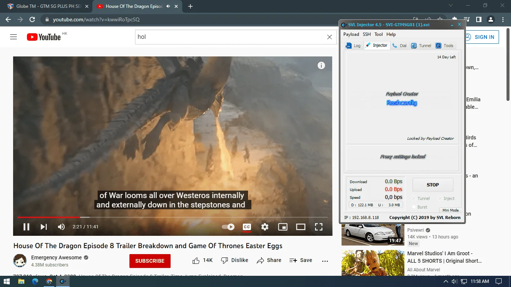
Task: Open Chrome's tab search dropdown
Action: tap(450, 6)
